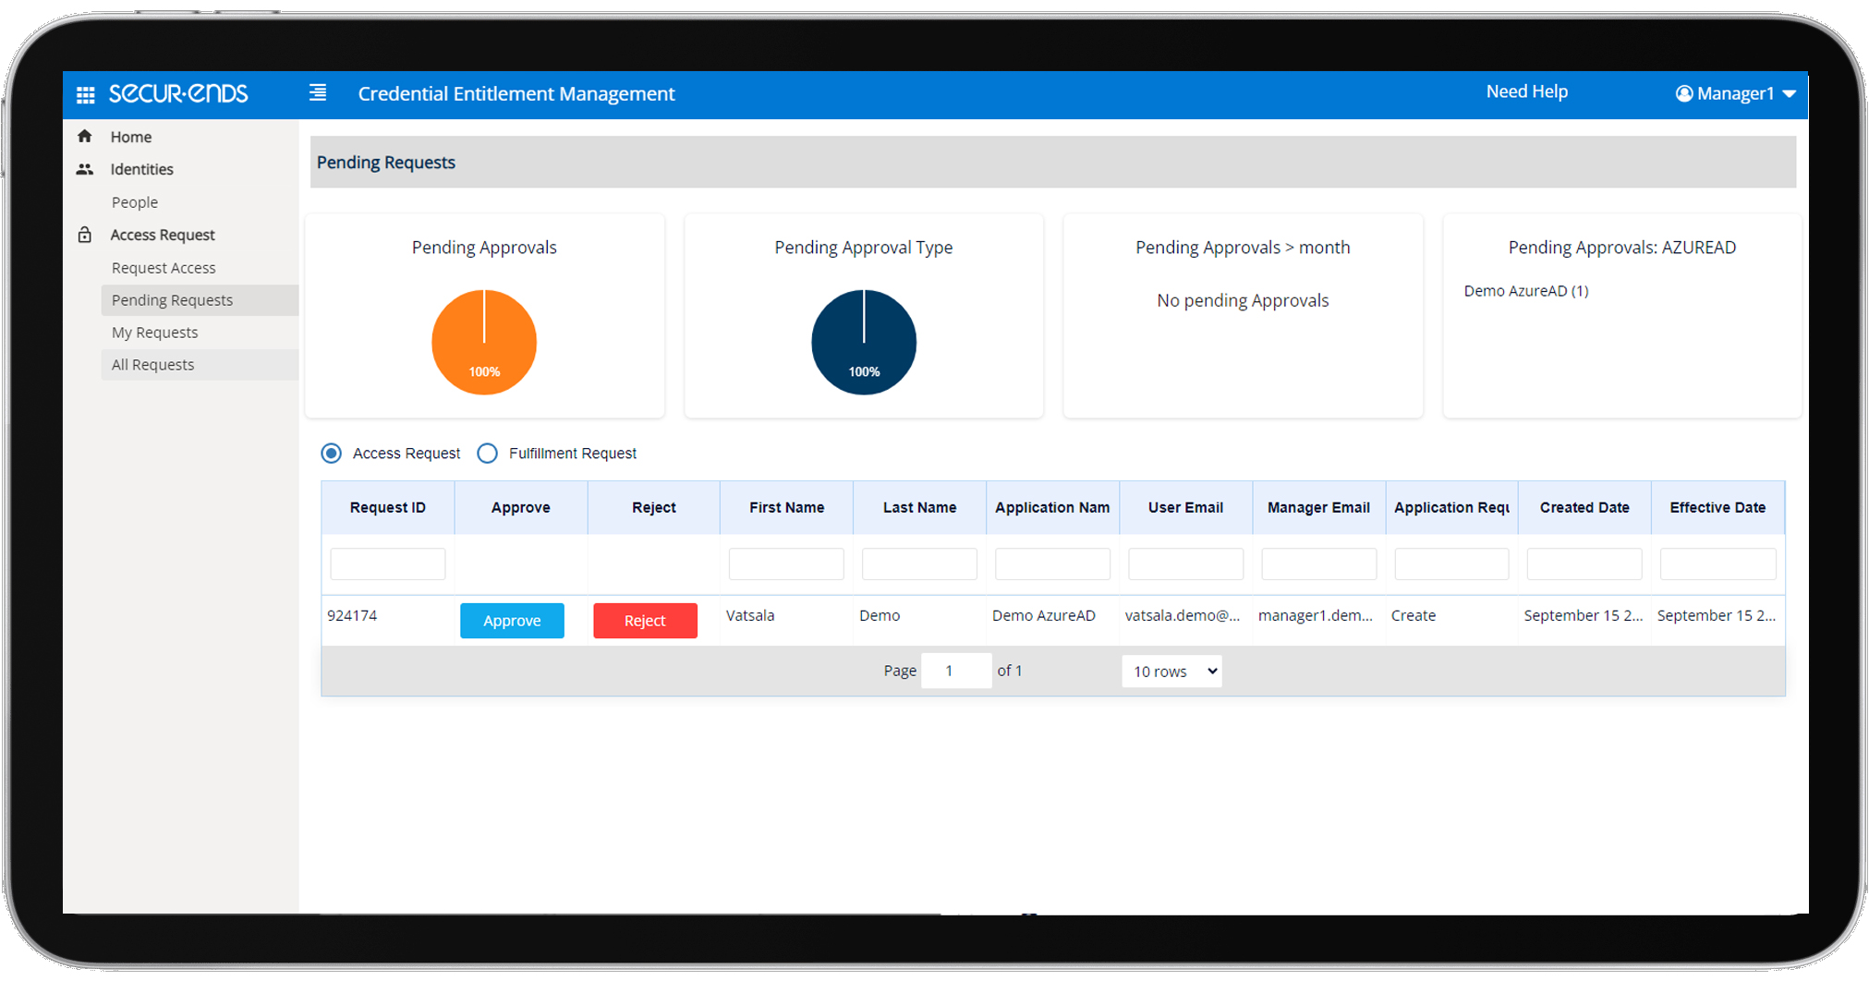The height and width of the screenshot is (981, 1869).
Task: Select the Access Request radio button
Action: [x=331, y=453]
